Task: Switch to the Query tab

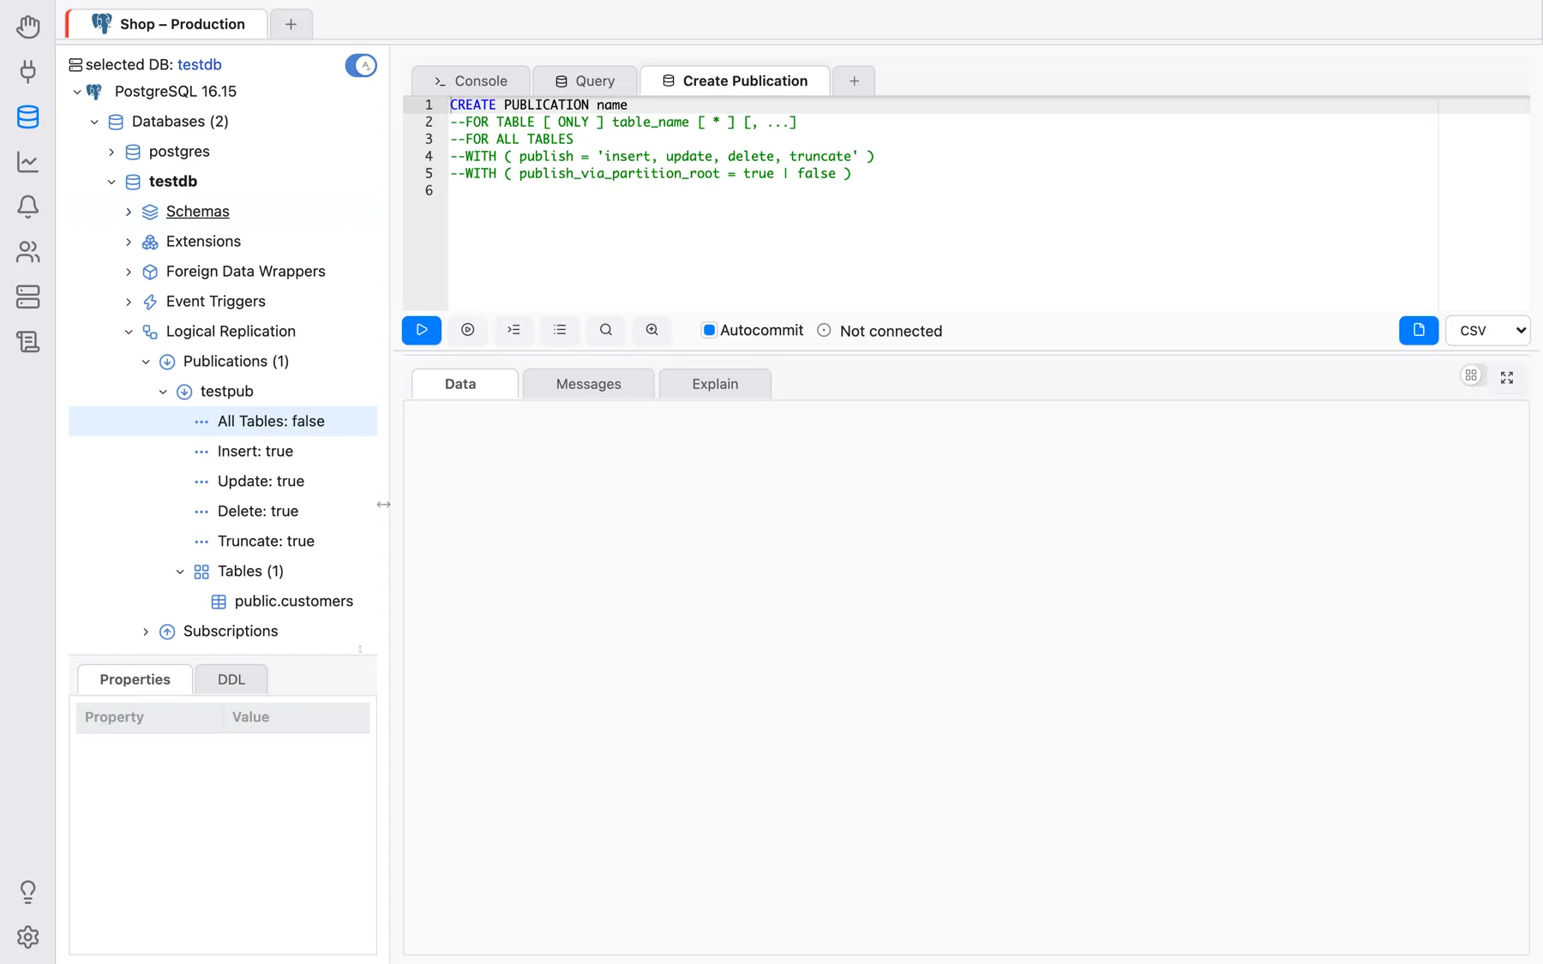Action: click(x=585, y=81)
